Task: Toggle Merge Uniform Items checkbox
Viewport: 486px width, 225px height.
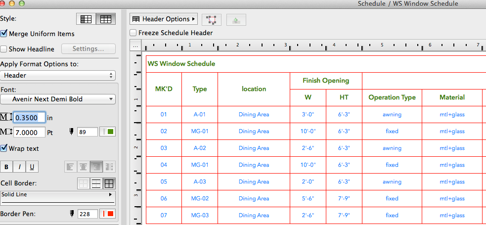Action: (4, 34)
